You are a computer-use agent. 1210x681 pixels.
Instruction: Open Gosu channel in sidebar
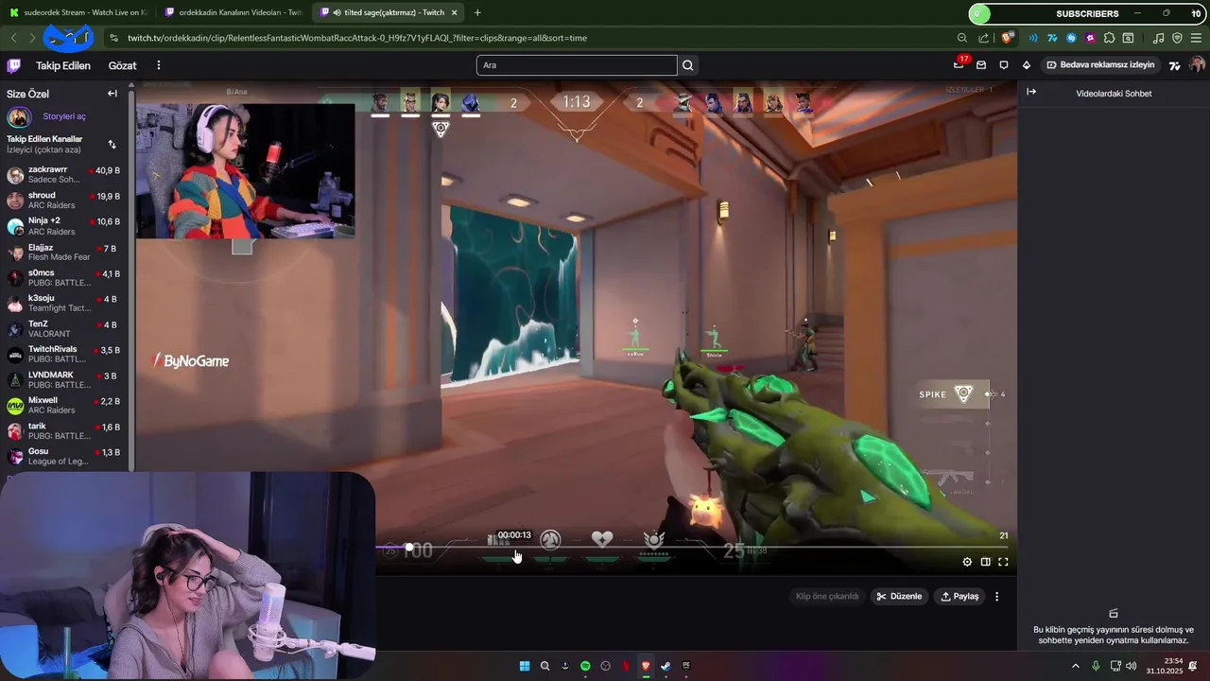click(64, 456)
